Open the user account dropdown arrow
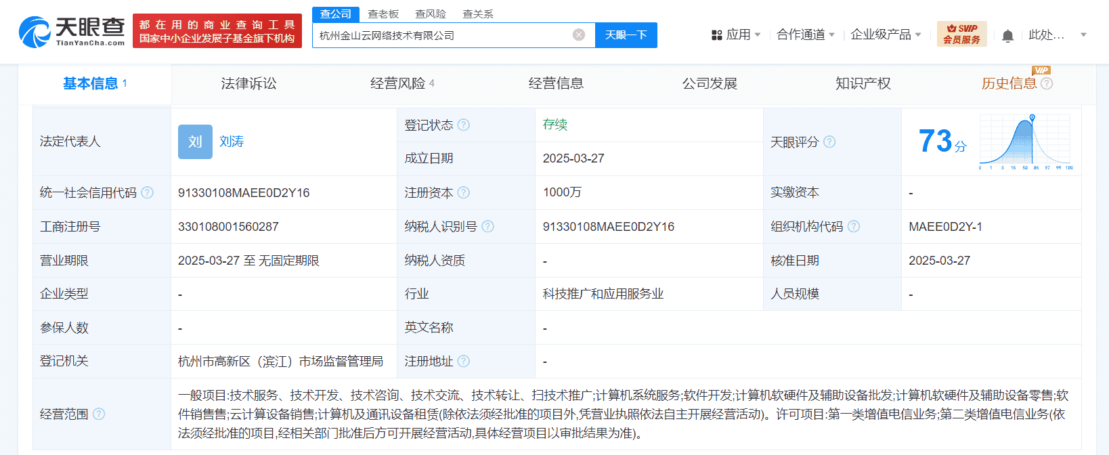 [x=1083, y=35]
